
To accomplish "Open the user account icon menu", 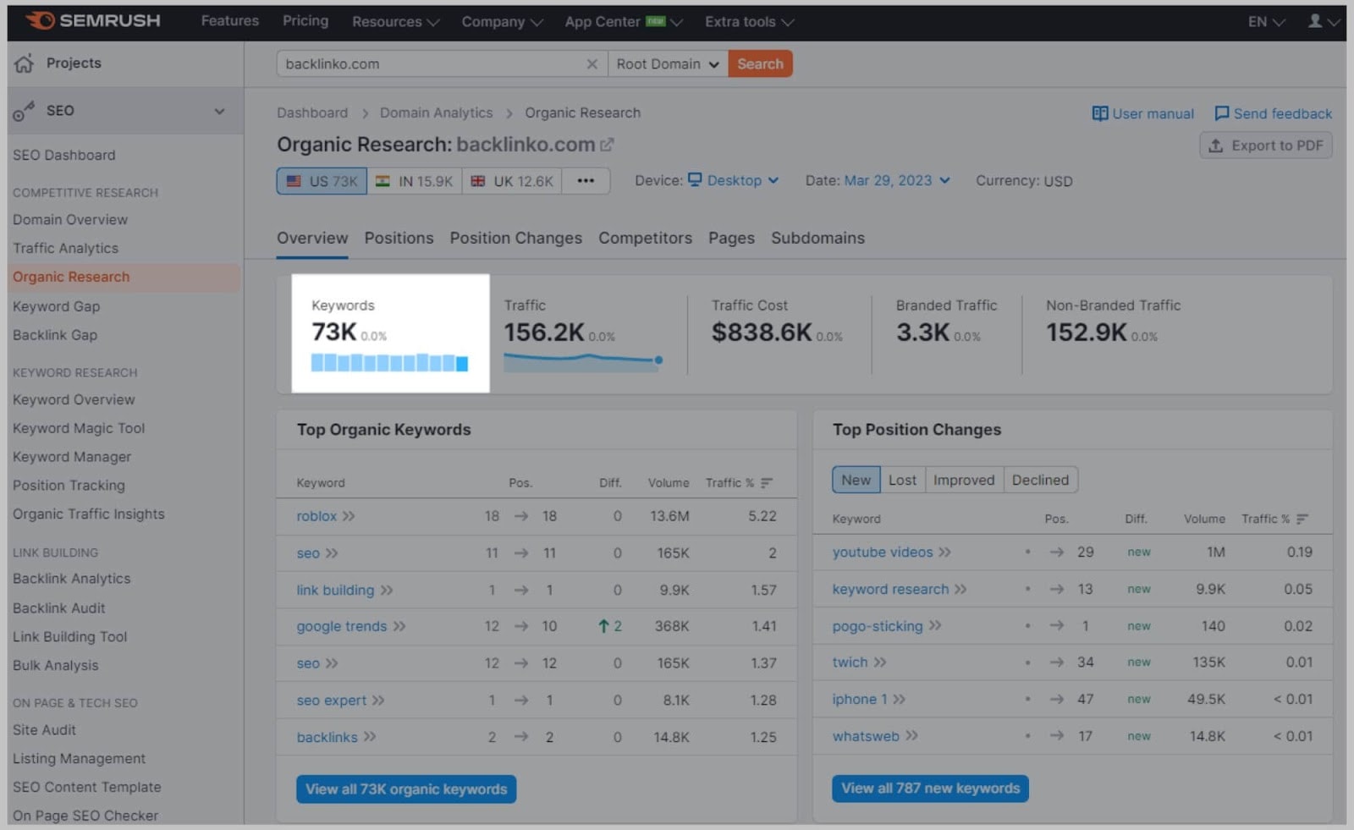I will click(x=1323, y=21).
